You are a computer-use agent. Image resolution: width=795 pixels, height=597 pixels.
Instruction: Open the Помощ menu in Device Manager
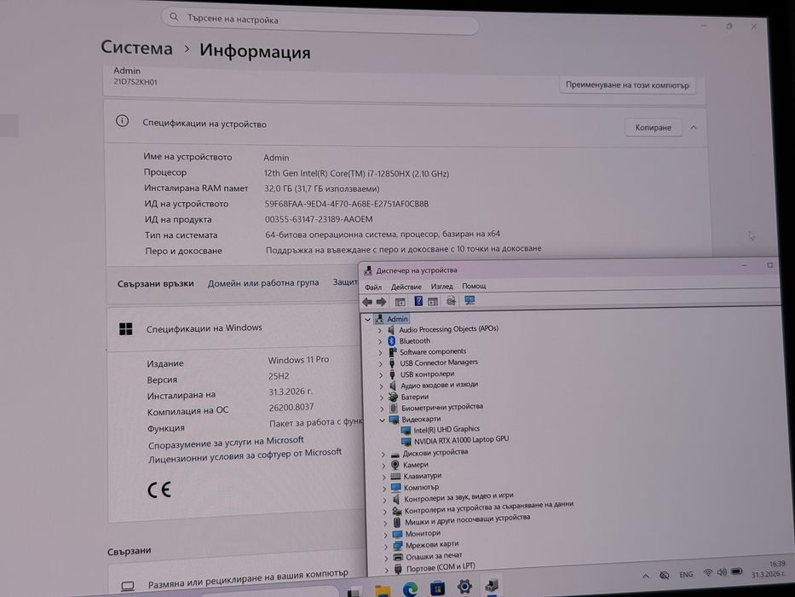474,286
